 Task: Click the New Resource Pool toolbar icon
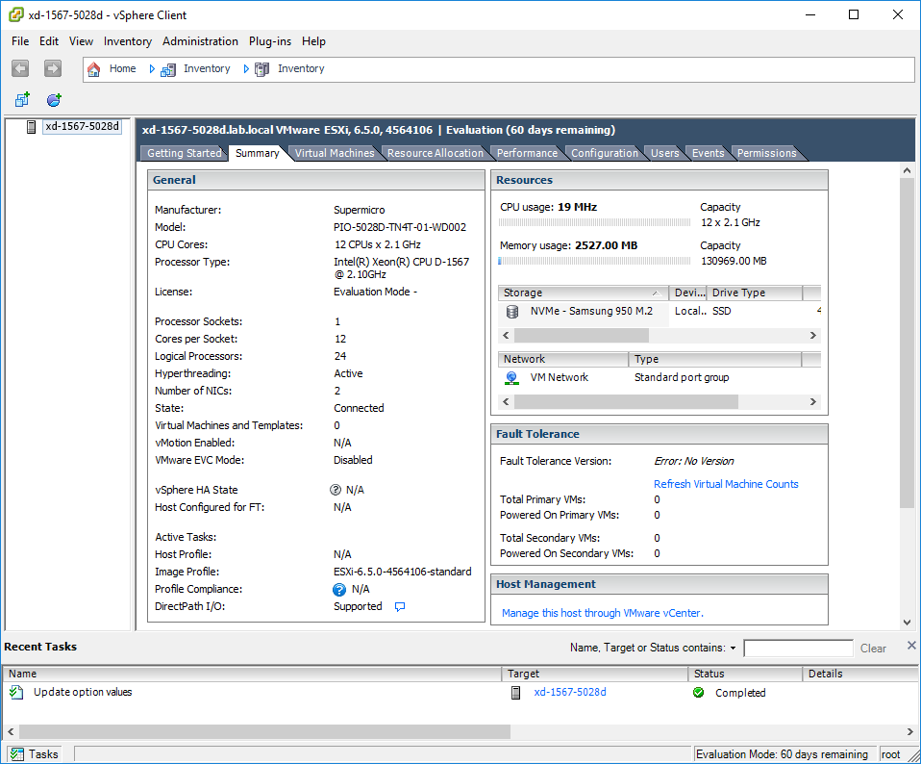click(x=54, y=100)
